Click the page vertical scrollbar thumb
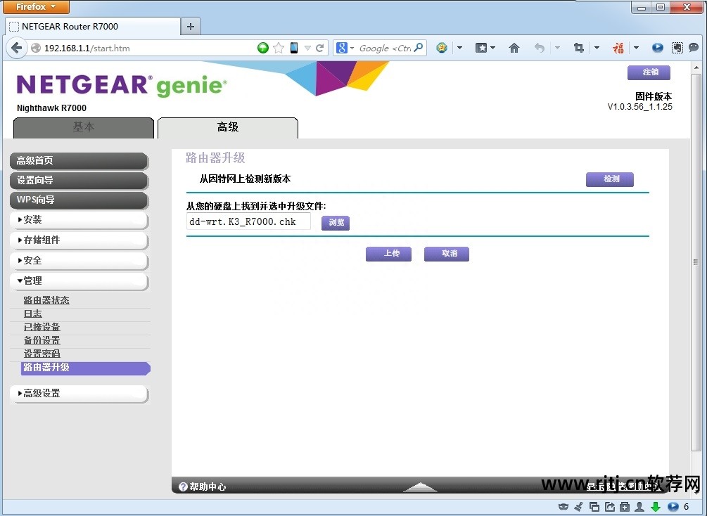This screenshot has height=516, width=707. [696, 262]
